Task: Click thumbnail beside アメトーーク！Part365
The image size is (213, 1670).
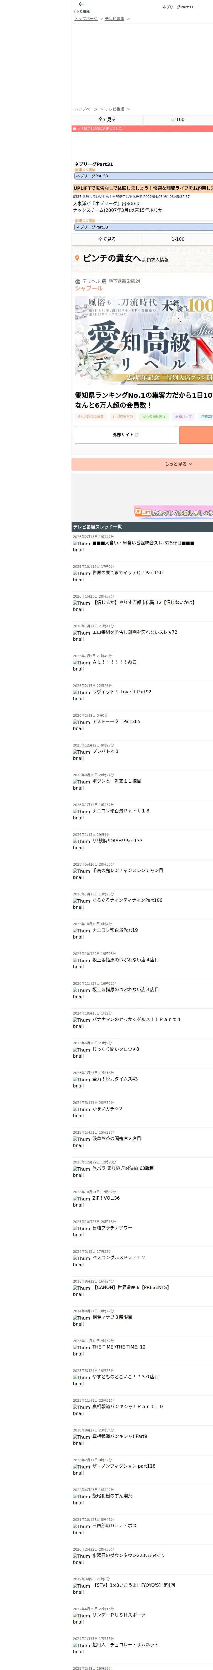Action: pyautogui.click(x=81, y=725)
